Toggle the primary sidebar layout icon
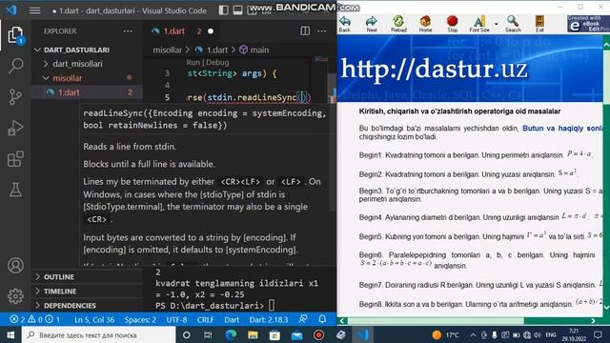Screen dimensions: 610x343 coord(224,10)
